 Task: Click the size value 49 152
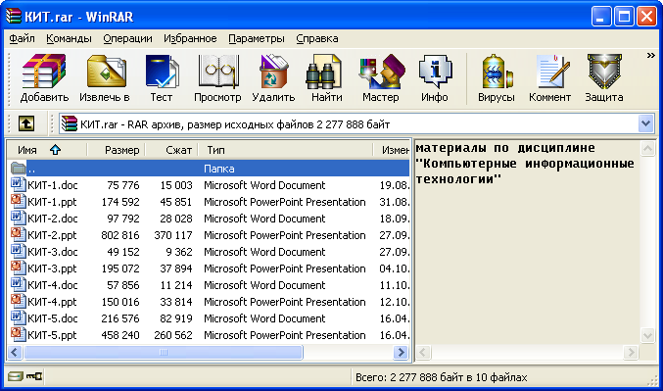123,252
